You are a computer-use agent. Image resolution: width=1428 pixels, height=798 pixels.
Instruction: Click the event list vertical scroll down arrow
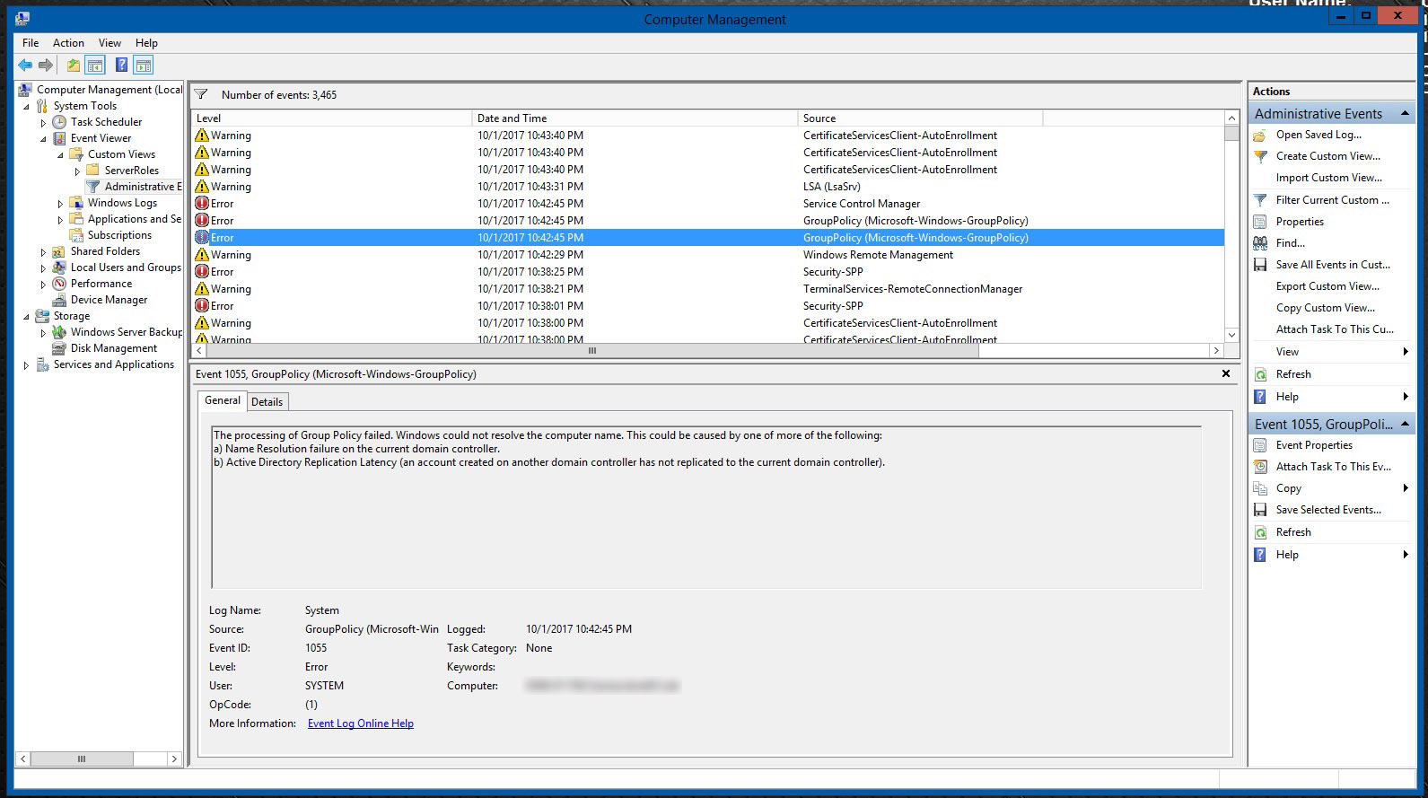coord(1231,335)
